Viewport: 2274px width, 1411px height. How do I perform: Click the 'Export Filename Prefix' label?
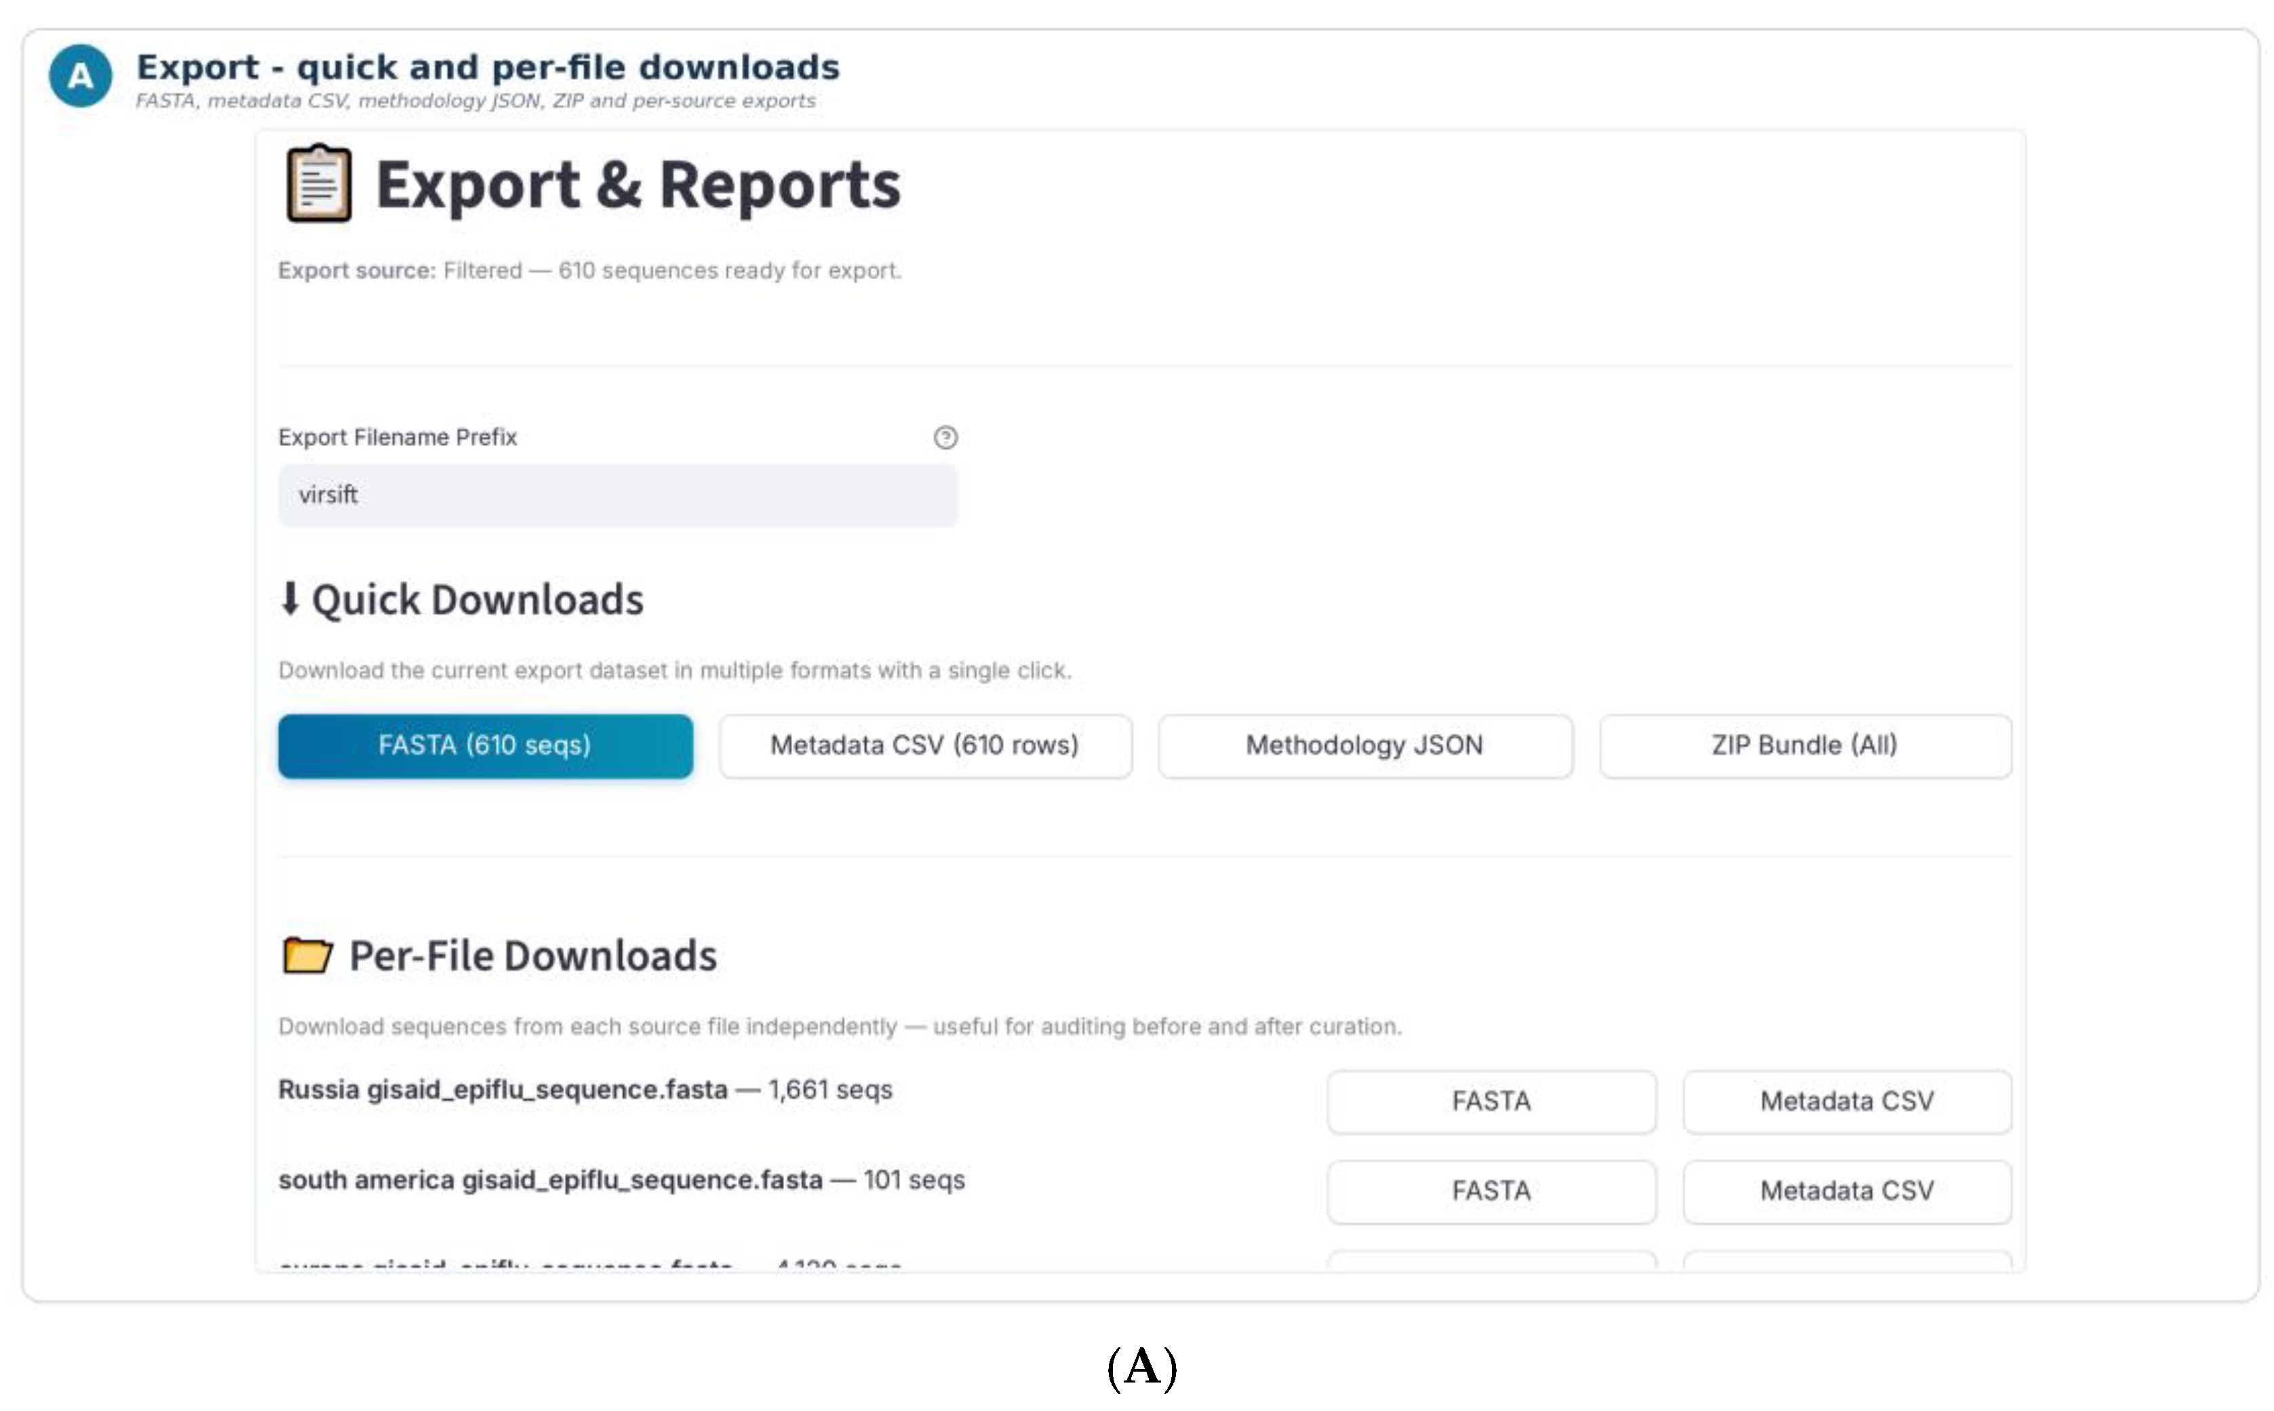pos(397,437)
